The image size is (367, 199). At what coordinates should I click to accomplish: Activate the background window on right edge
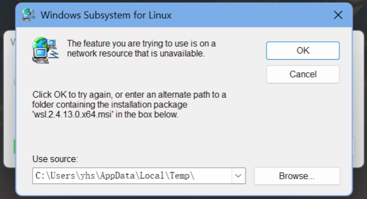tap(358, 98)
